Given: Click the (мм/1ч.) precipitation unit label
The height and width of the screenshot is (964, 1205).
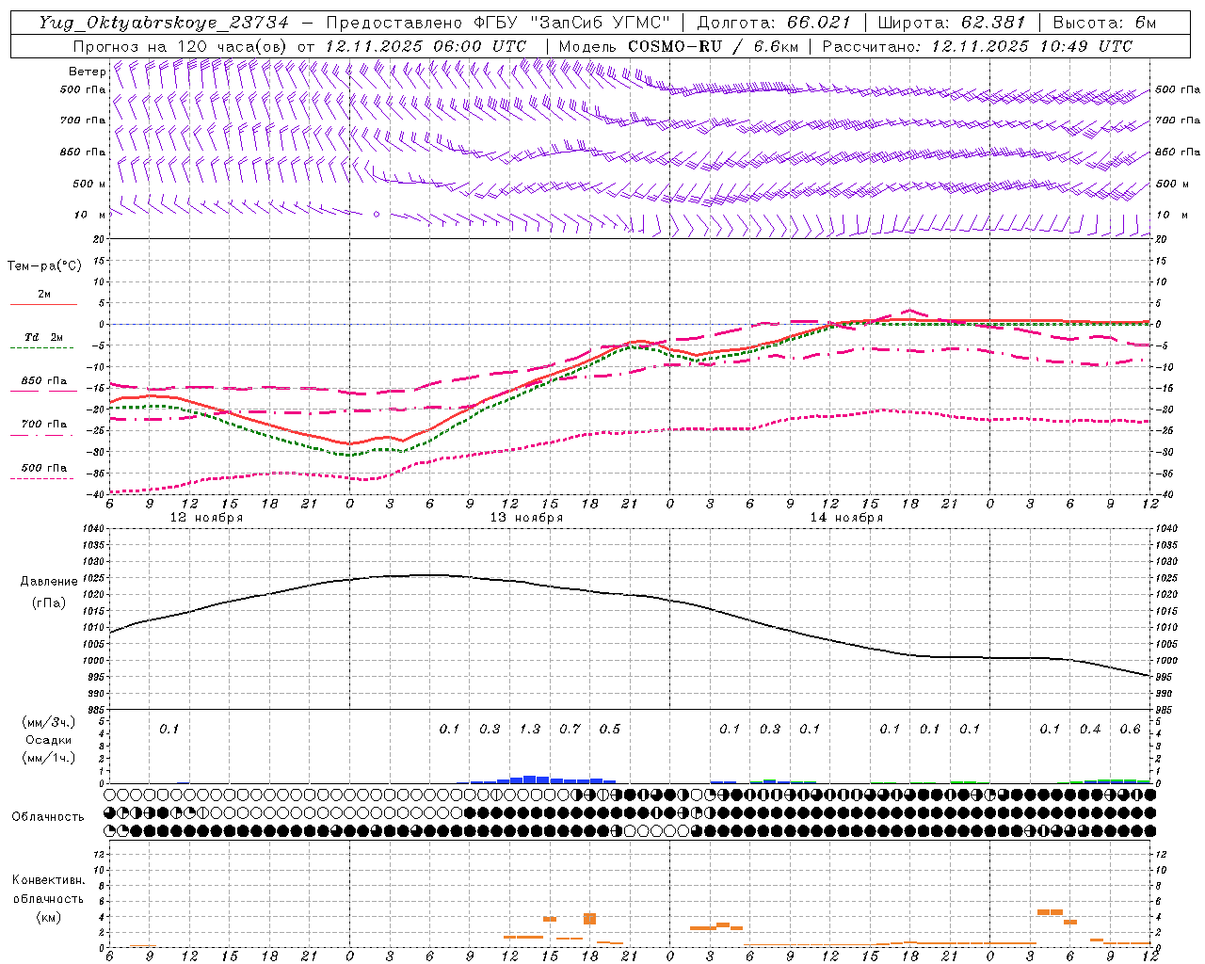Looking at the screenshot, I should click(49, 758).
